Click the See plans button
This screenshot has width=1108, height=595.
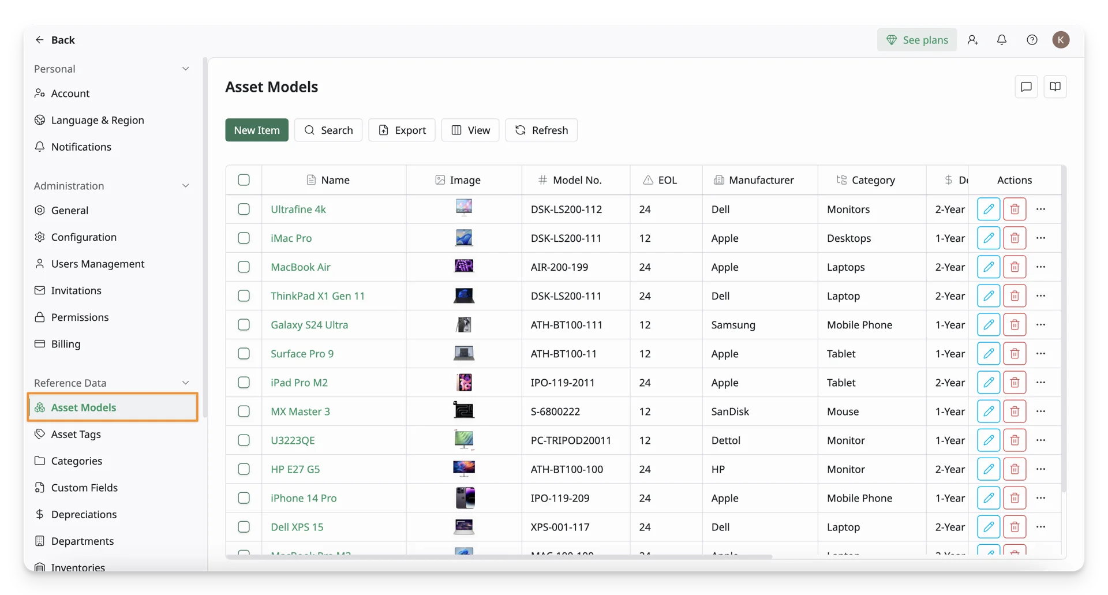point(917,39)
